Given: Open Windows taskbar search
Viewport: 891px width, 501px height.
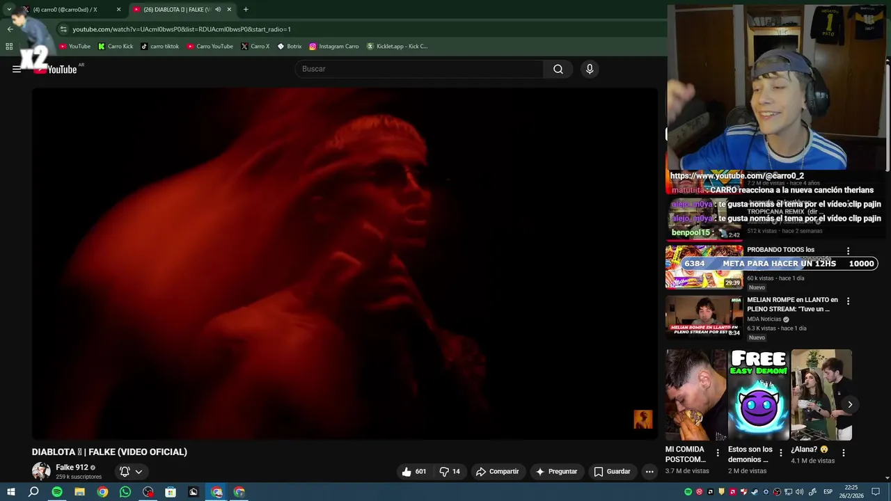Looking at the screenshot, I should (x=33, y=492).
